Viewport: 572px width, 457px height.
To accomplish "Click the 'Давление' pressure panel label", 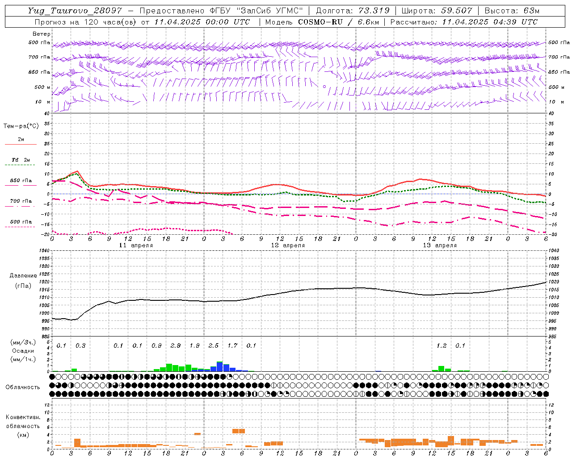I will [23, 276].
